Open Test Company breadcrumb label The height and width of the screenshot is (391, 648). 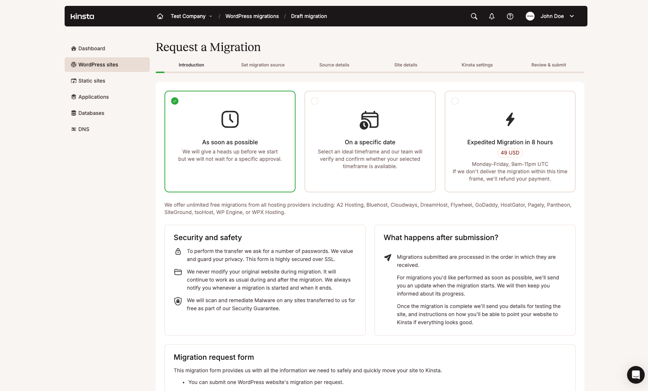[x=188, y=16]
